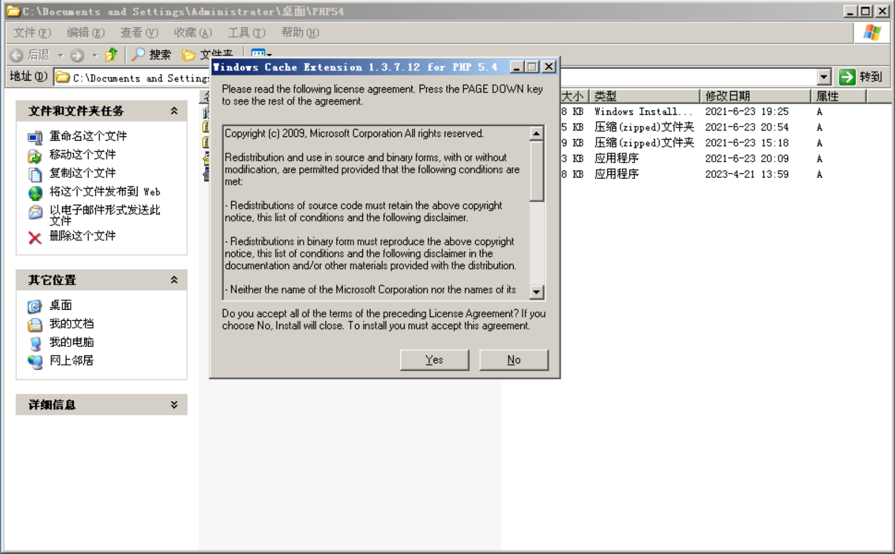Click the 网上邻居 network icon

point(35,362)
